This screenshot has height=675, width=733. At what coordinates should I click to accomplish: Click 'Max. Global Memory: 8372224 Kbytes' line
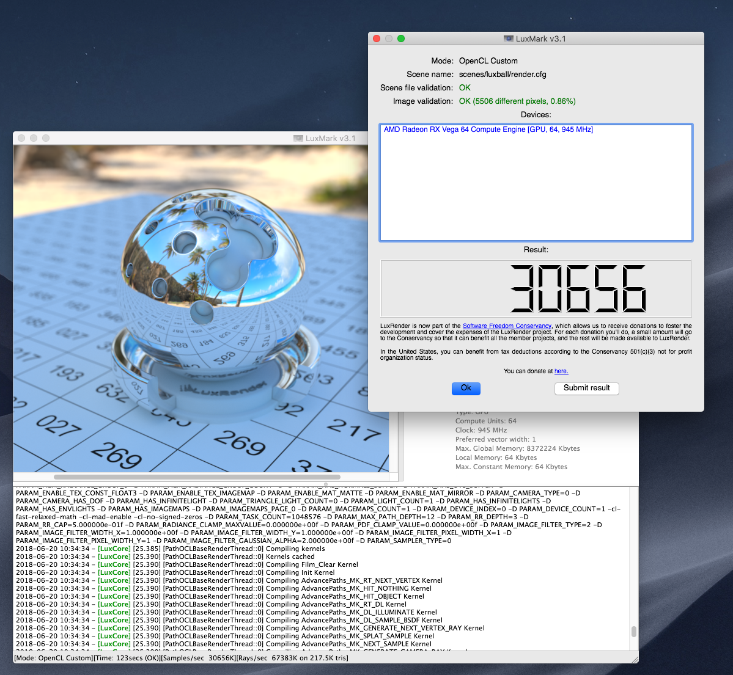pyautogui.click(x=517, y=448)
